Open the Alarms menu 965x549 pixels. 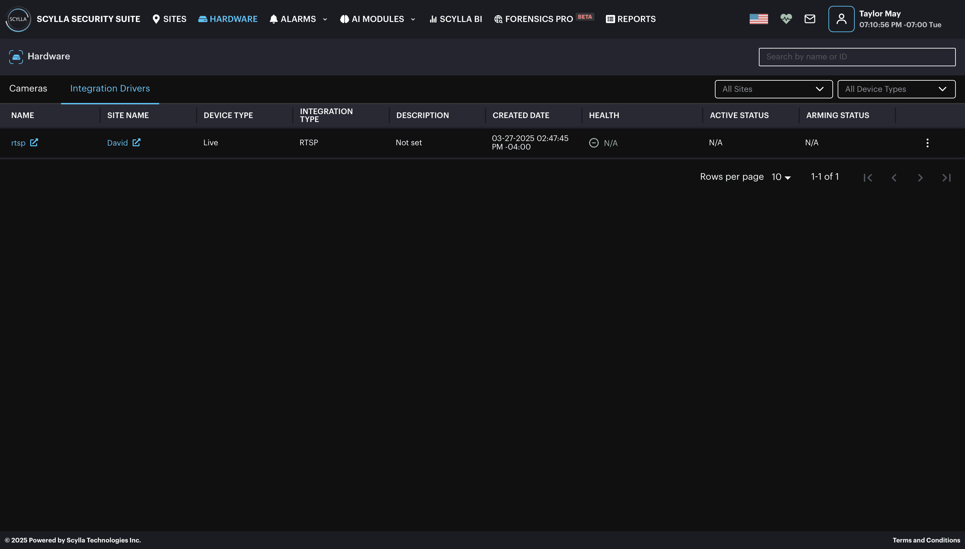(x=293, y=19)
